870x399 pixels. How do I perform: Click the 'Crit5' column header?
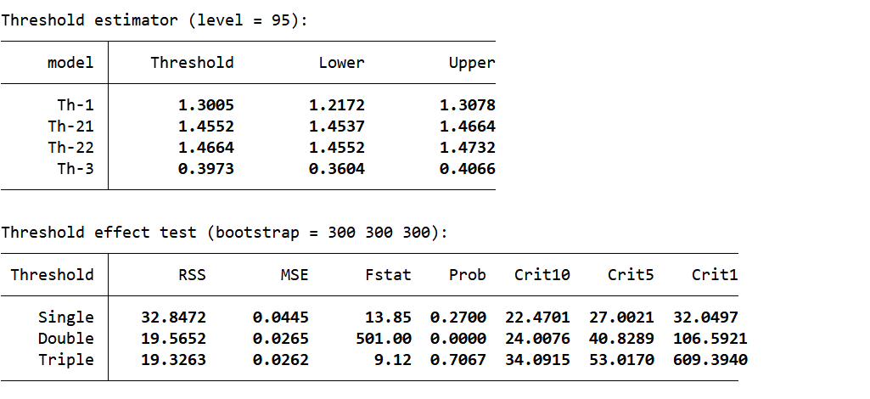[631, 275]
